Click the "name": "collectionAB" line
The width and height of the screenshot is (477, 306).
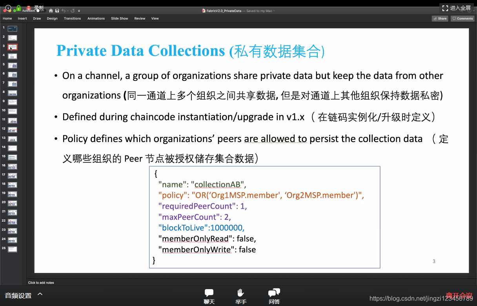click(x=202, y=185)
